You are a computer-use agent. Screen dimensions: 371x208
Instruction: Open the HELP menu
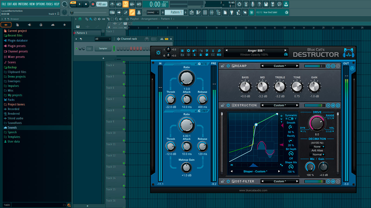[56, 4]
